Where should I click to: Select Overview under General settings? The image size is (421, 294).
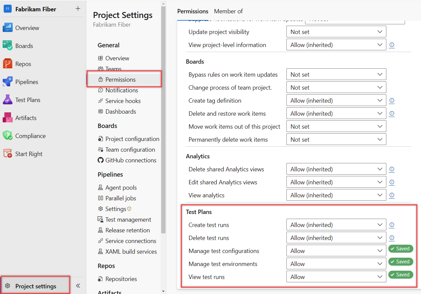tap(117, 58)
